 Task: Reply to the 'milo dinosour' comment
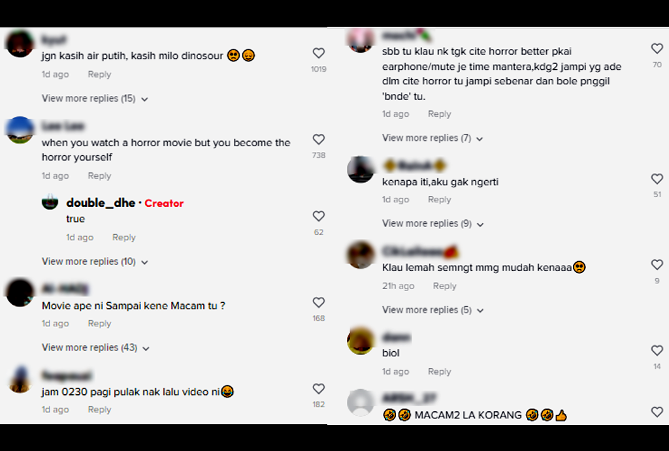(99, 74)
